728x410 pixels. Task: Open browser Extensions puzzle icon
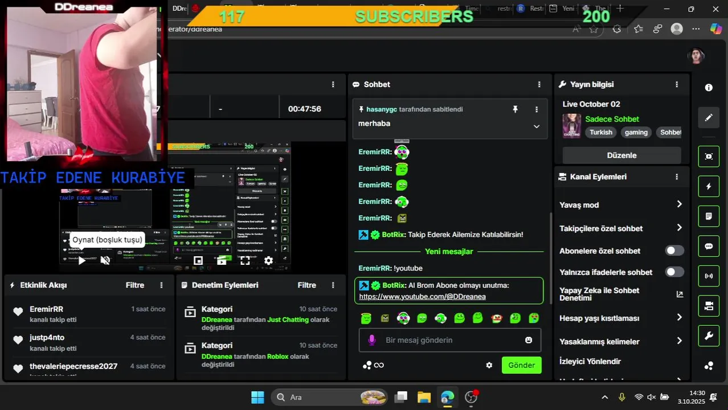[616, 29]
